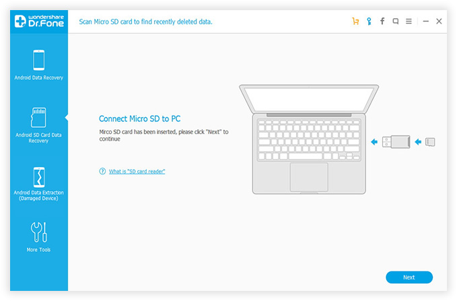Open the More Tools wrench icon
This screenshot has width=457, height=301.
click(39, 232)
